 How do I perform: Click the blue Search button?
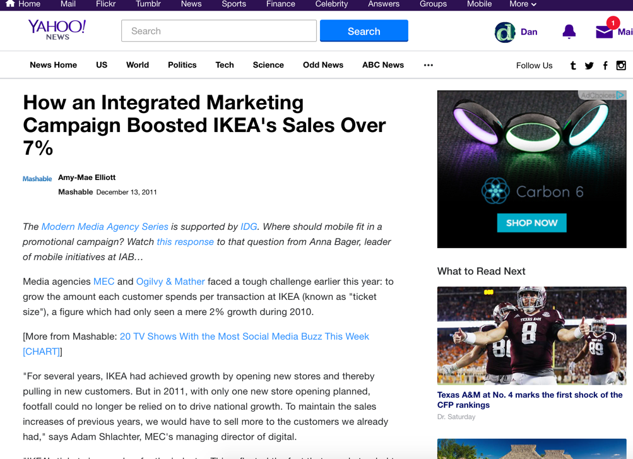click(364, 31)
